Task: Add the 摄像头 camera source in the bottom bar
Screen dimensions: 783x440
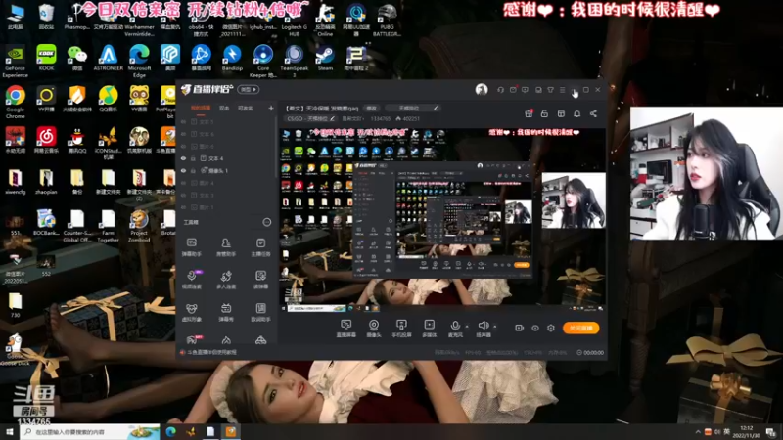Action: coord(374,329)
